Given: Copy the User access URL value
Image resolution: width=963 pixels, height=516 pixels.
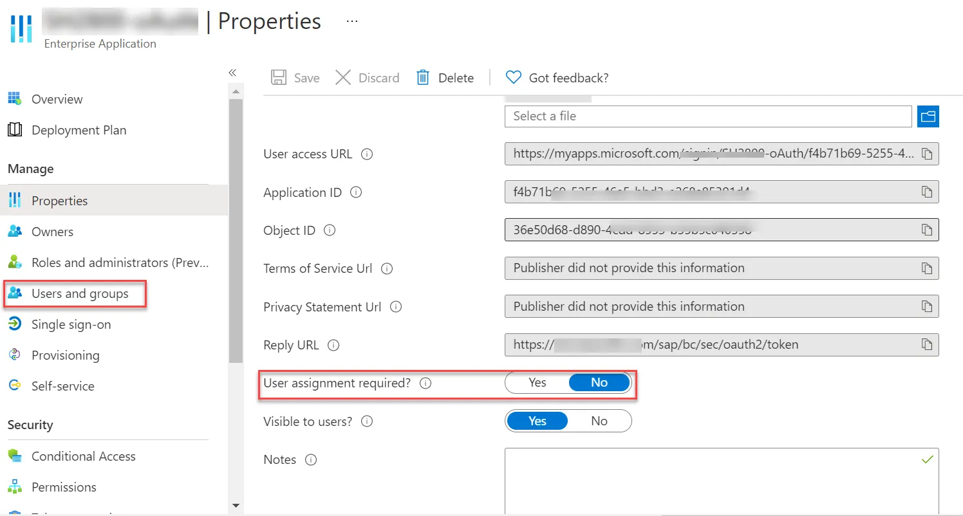Looking at the screenshot, I should click(926, 154).
